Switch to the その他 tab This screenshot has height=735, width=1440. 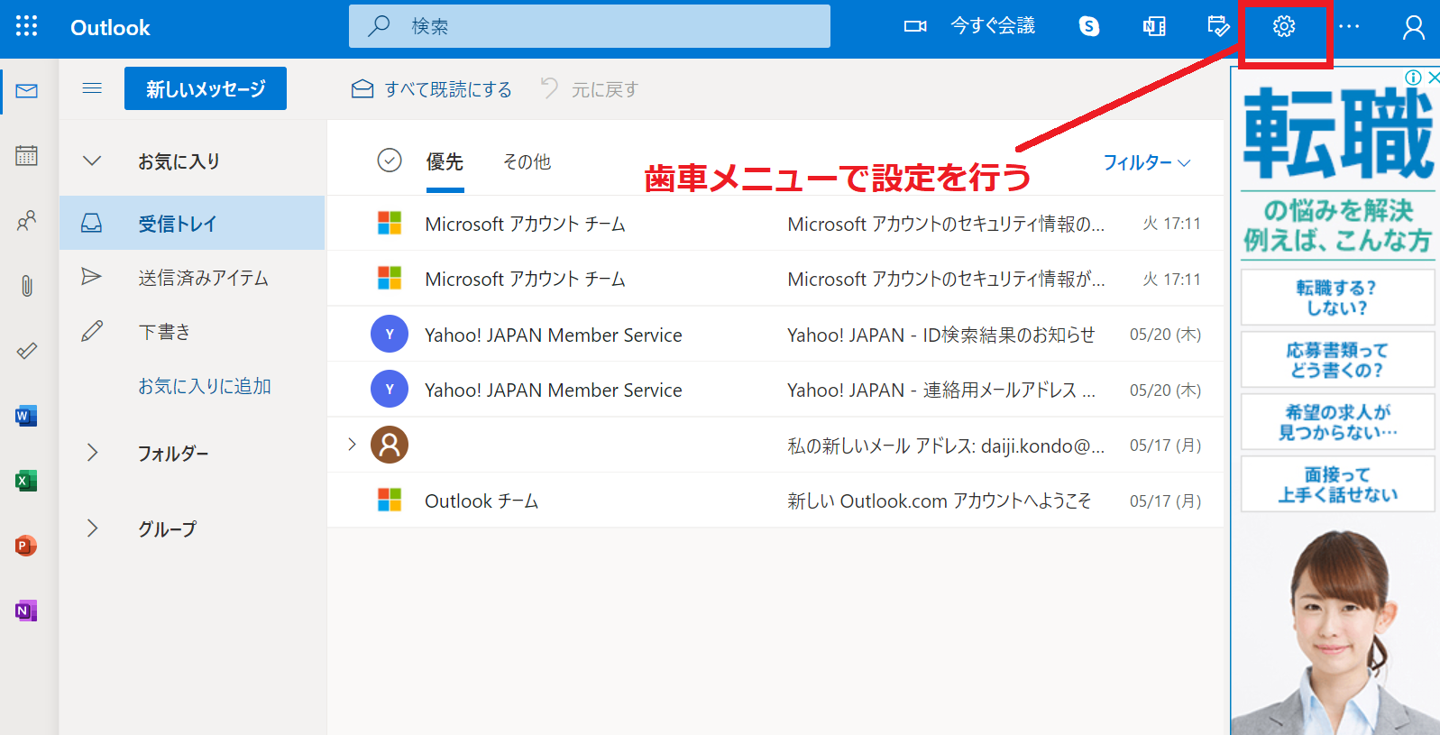(527, 161)
